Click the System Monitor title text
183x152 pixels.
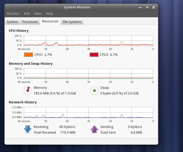(x=77, y=7)
